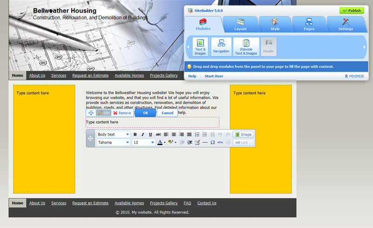Confirm the edit with the OK button
This screenshot has height=228, width=373.
145,113
